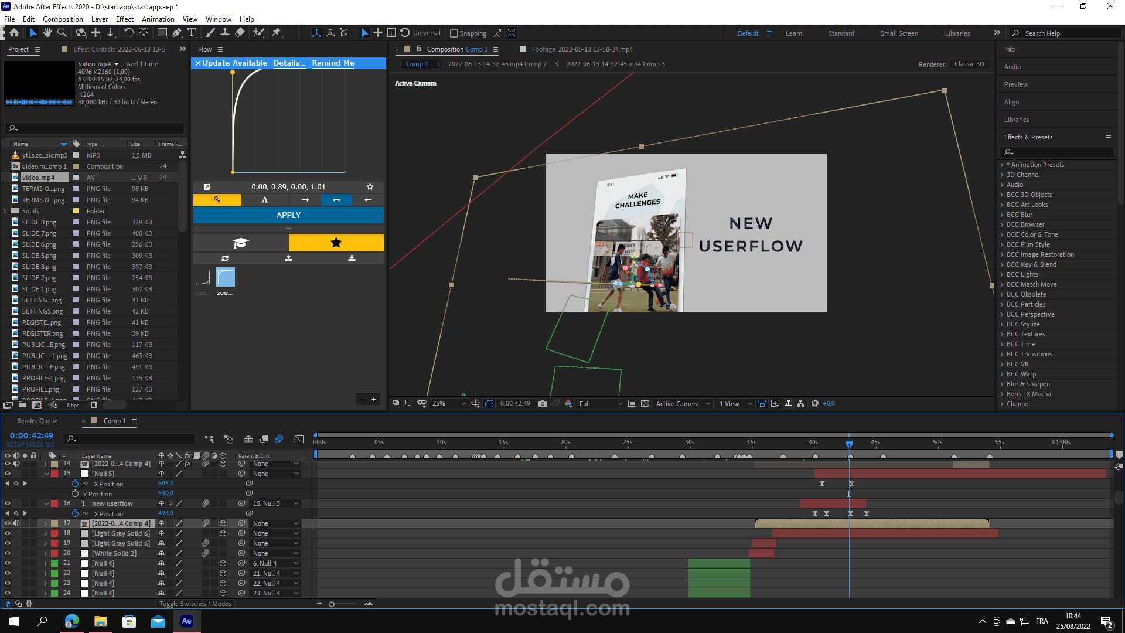Select the Hand tool
Viewport: 1125px width, 633px height.
click(x=47, y=33)
